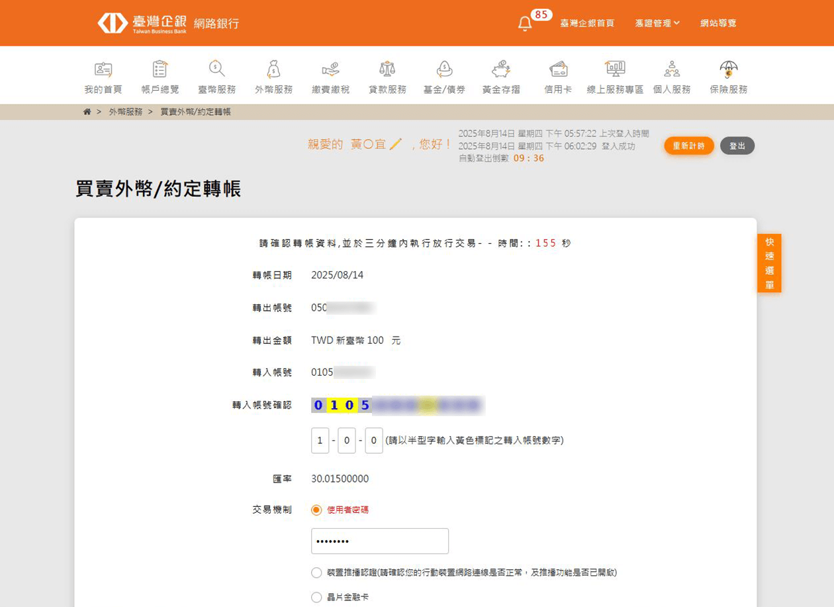Open 網站導覽 in header
This screenshot has width=834, height=607.
(x=718, y=23)
